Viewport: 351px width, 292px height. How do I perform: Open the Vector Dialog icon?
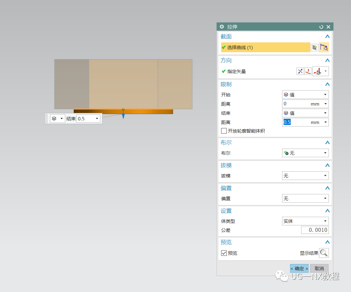tap(308, 71)
